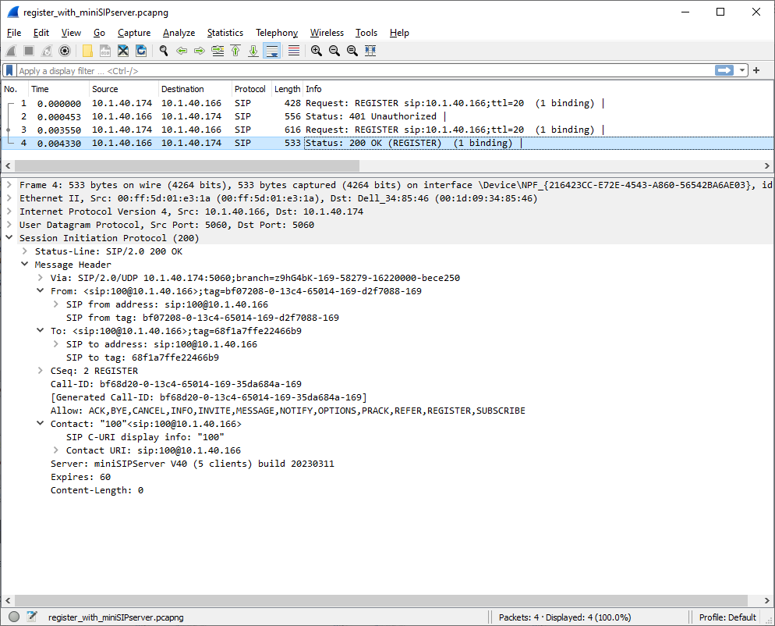Toggle packet colorization rules button
This screenshot has height=626, width=775.
point(294,51)
